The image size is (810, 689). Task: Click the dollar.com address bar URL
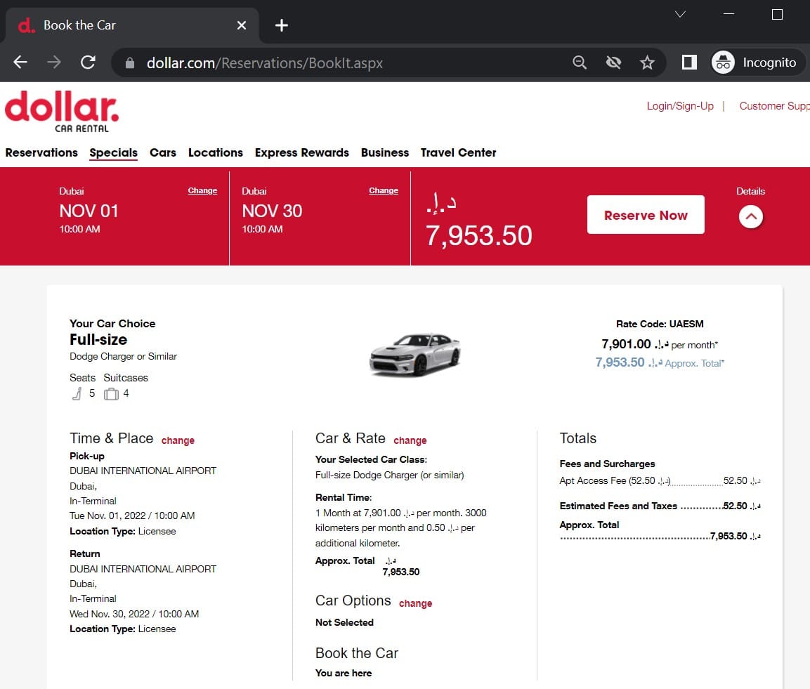tap(264, 63)
